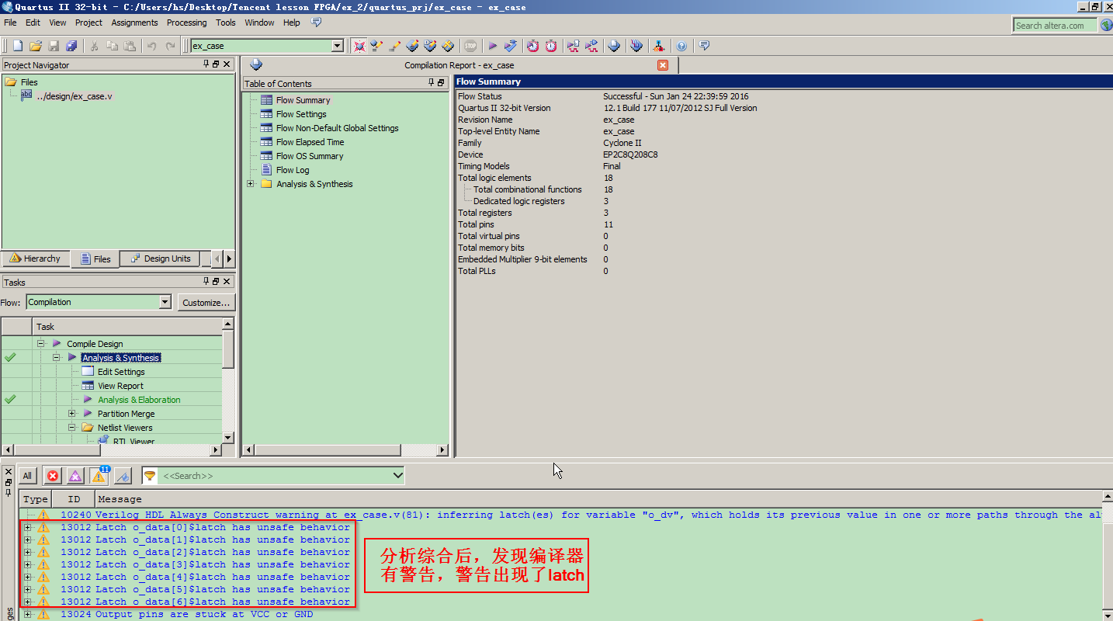The width and height of the screenshot is (1113, 621).
Task: Select the View Report task
Action: [x=120, y=386]
